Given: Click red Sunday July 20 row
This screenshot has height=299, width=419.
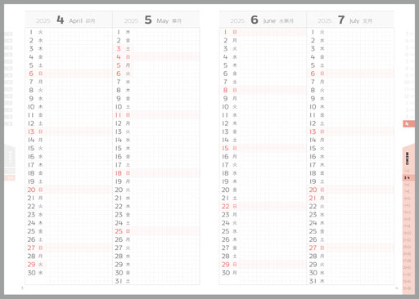Looking at the screenshot, I should (350, 190).
